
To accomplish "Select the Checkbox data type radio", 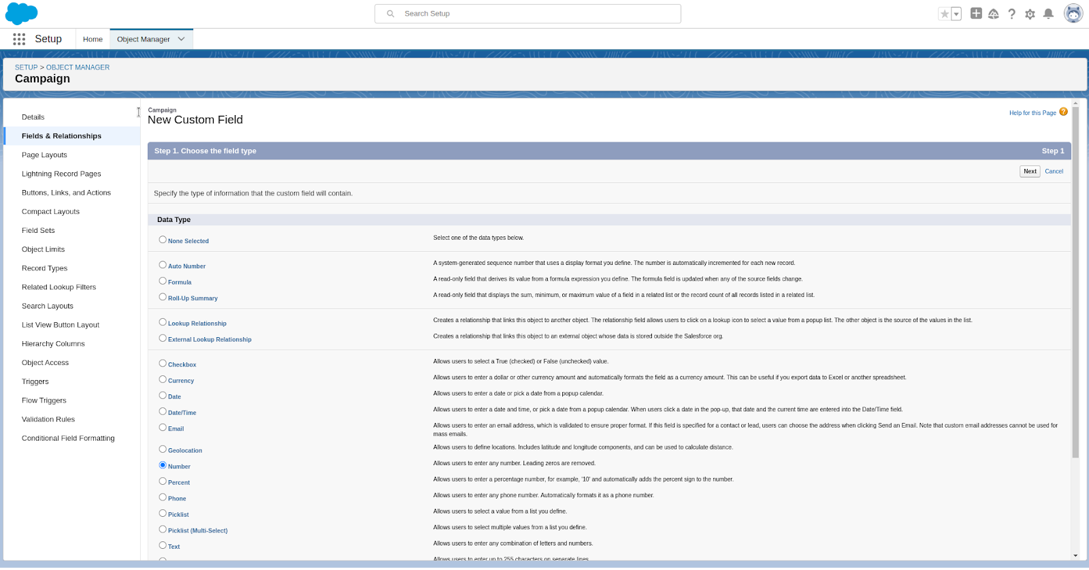I will [x=163, y=363].
